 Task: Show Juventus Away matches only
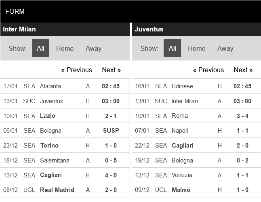[225, 48]
